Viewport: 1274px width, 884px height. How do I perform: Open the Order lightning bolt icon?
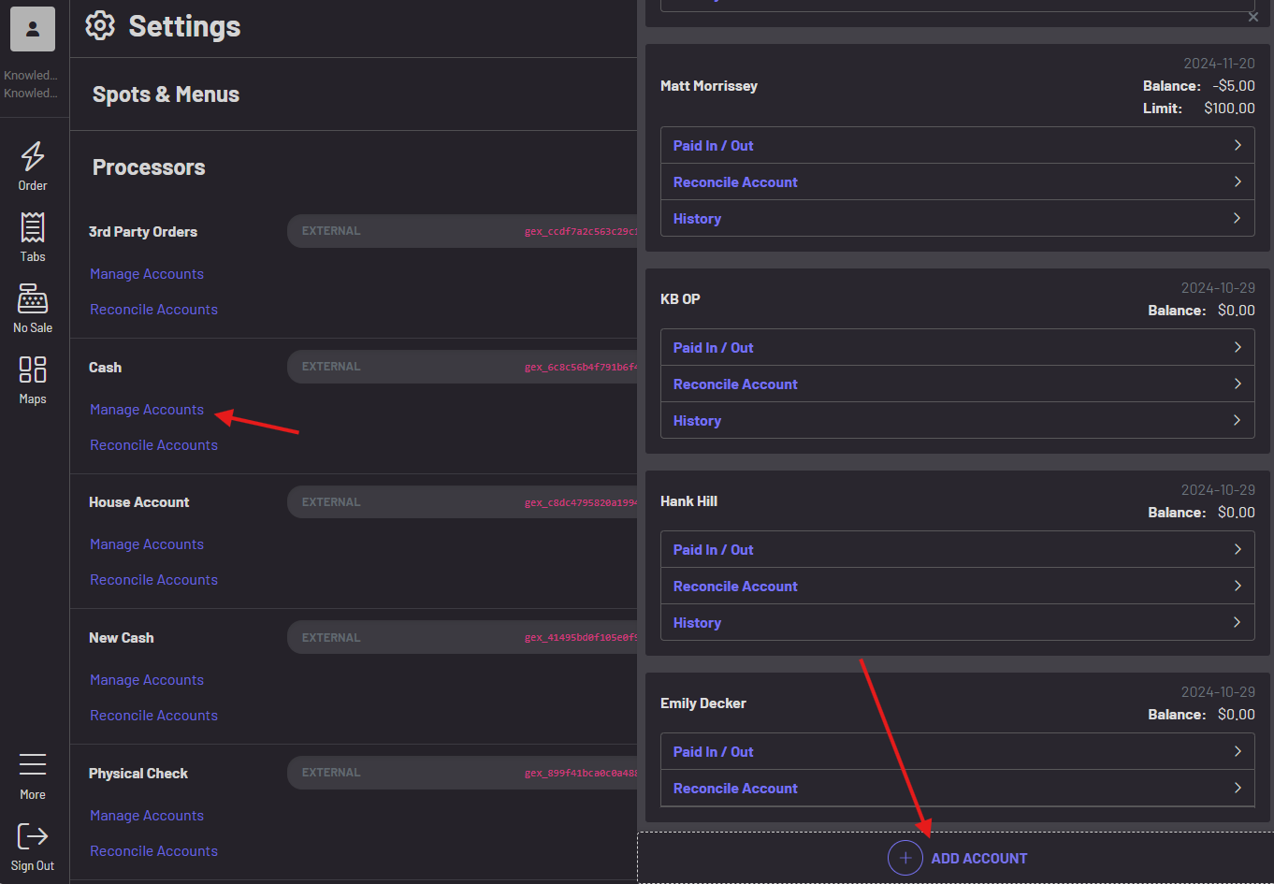click(x=33, y=156)
